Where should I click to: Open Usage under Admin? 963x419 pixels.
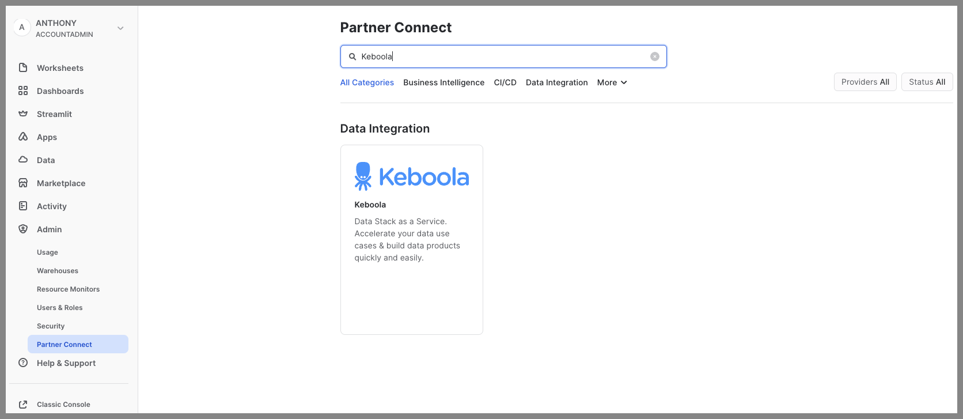click(47, 252)
